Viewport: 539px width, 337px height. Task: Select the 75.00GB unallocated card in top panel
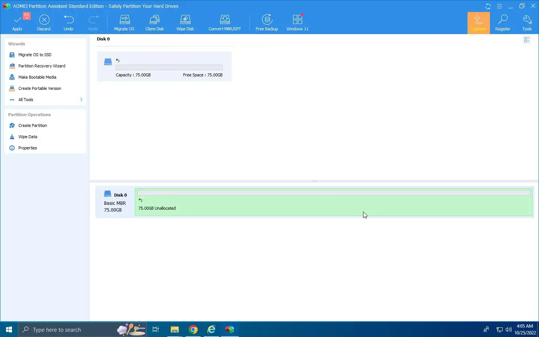pyautogui.click(x=164, y=66)
